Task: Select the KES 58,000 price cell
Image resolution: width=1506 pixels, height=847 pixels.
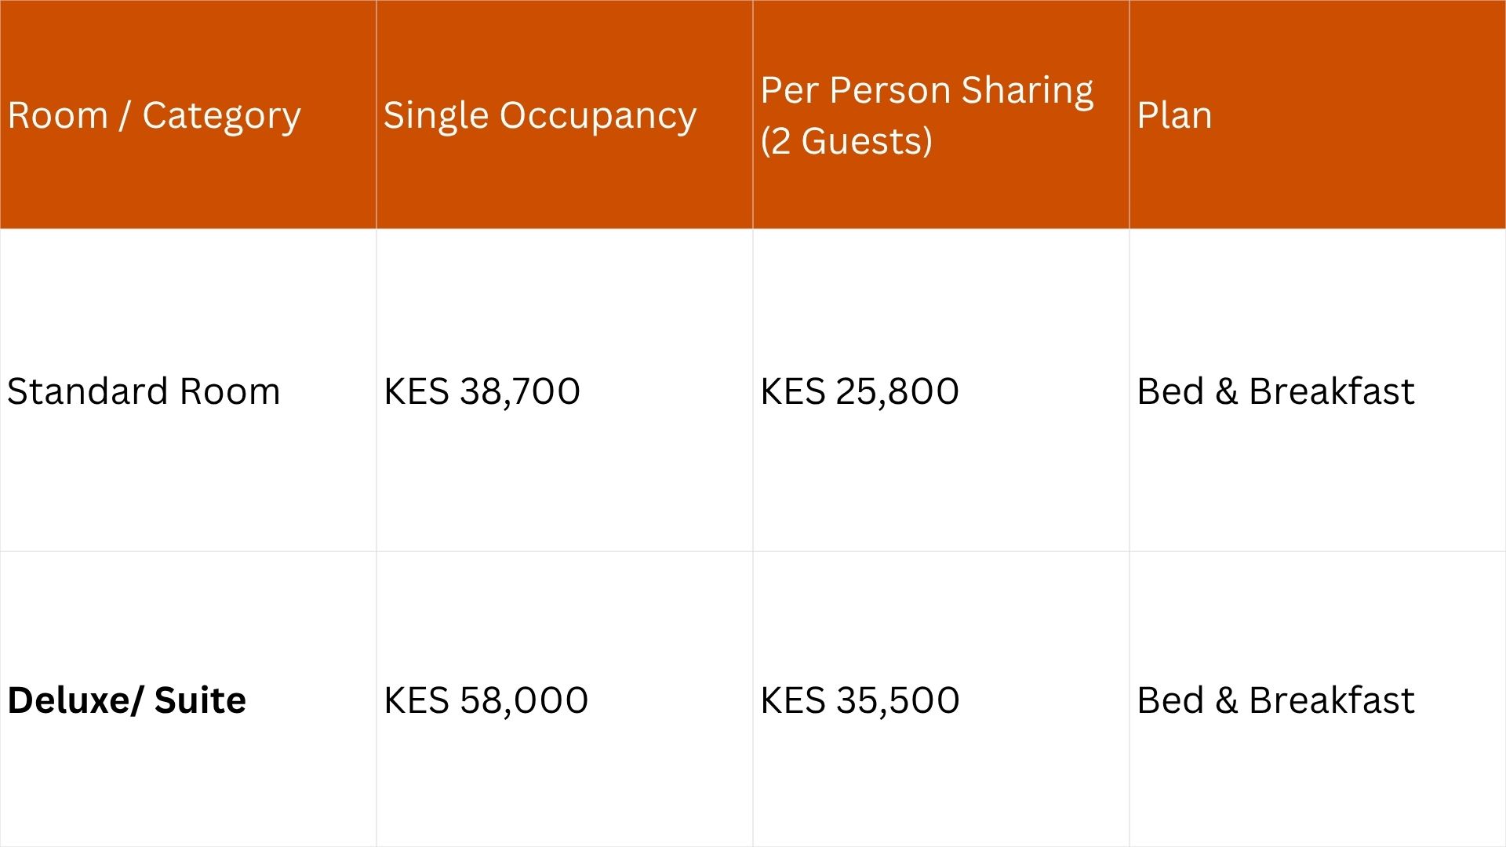Action: tap(486, 700)
